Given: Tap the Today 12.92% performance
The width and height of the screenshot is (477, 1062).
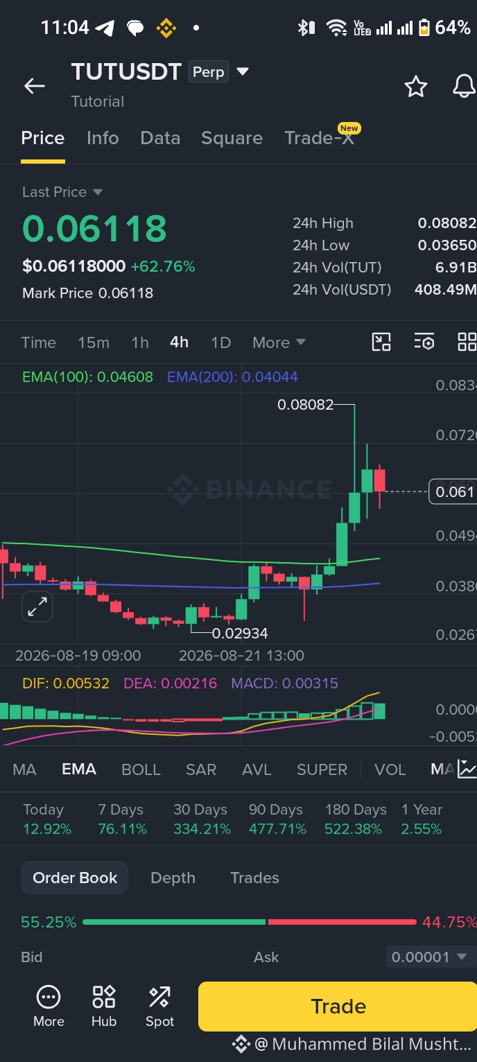Looking at the screenshot, I should [47, 819].
